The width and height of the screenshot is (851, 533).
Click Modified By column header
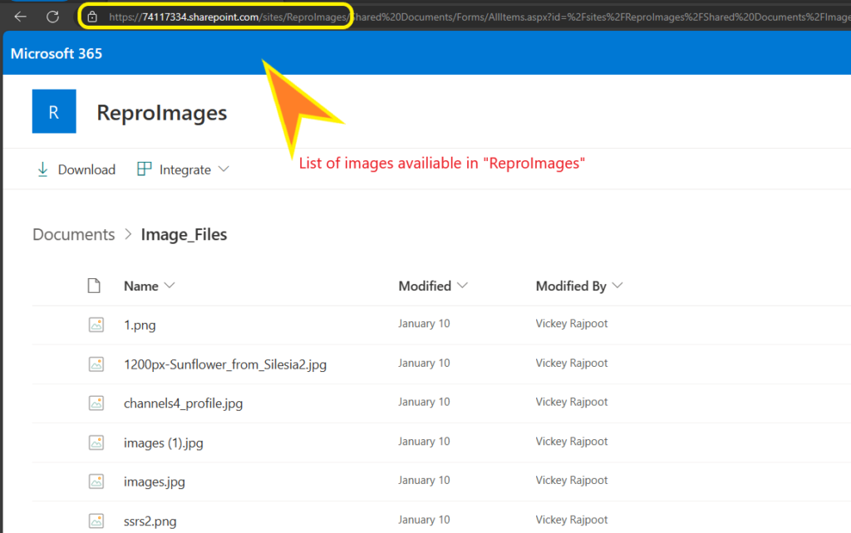[x=571, y=286]
